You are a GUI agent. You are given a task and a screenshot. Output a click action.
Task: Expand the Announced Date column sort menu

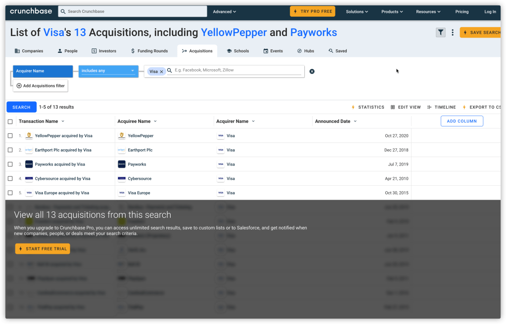tap(355, 121)
